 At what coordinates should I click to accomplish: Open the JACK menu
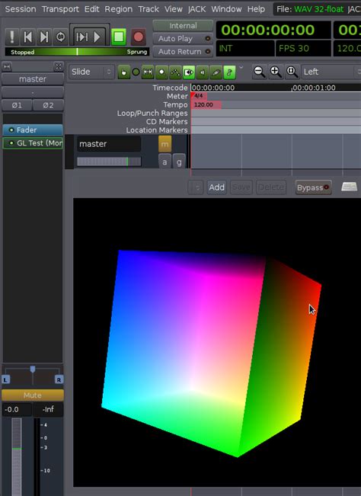click(x=196, y=9)
